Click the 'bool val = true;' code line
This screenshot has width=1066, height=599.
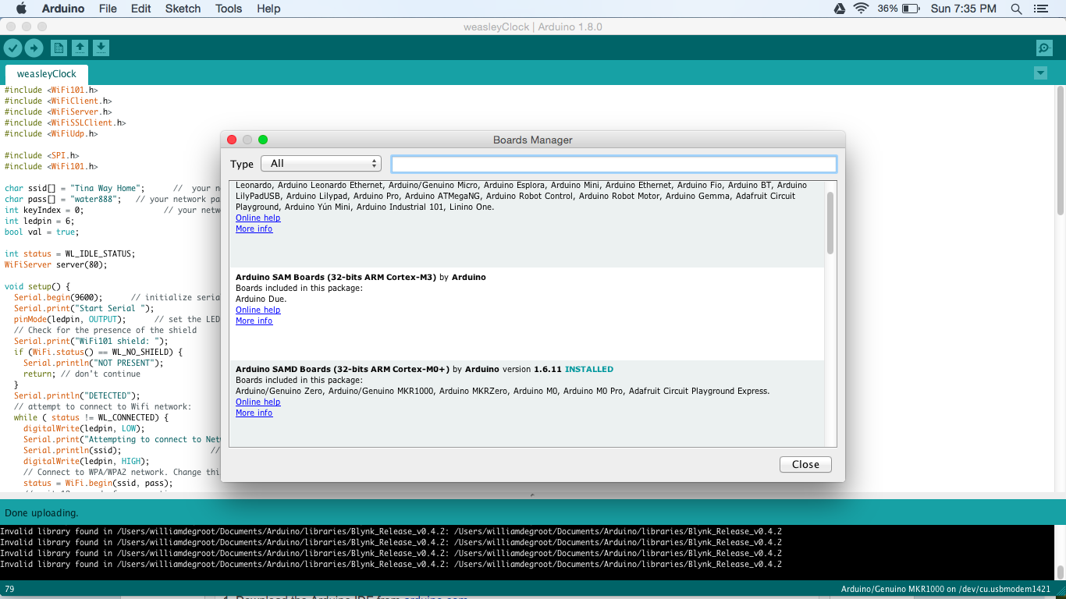pos(41,232)
